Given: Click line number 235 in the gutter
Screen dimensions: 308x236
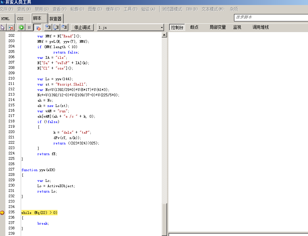Looking at the screenshot, I should (x=11, y=212).
